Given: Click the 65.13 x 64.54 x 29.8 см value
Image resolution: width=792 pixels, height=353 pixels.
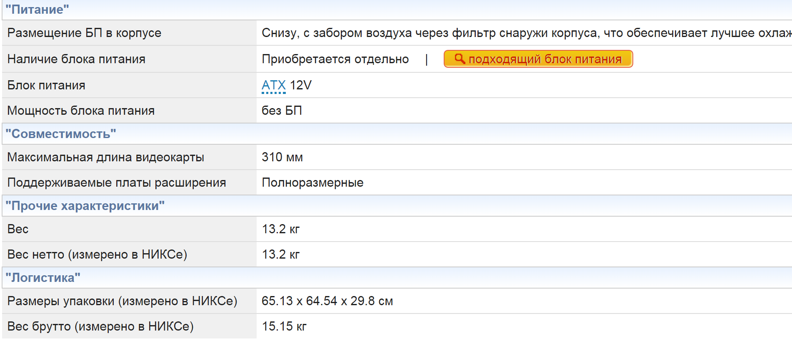Looking at the screenshot, I should point(327,301).
